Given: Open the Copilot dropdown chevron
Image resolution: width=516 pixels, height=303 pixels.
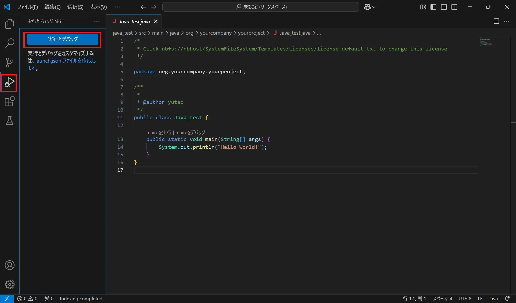Looking at the screenshot, I should 374,7.
